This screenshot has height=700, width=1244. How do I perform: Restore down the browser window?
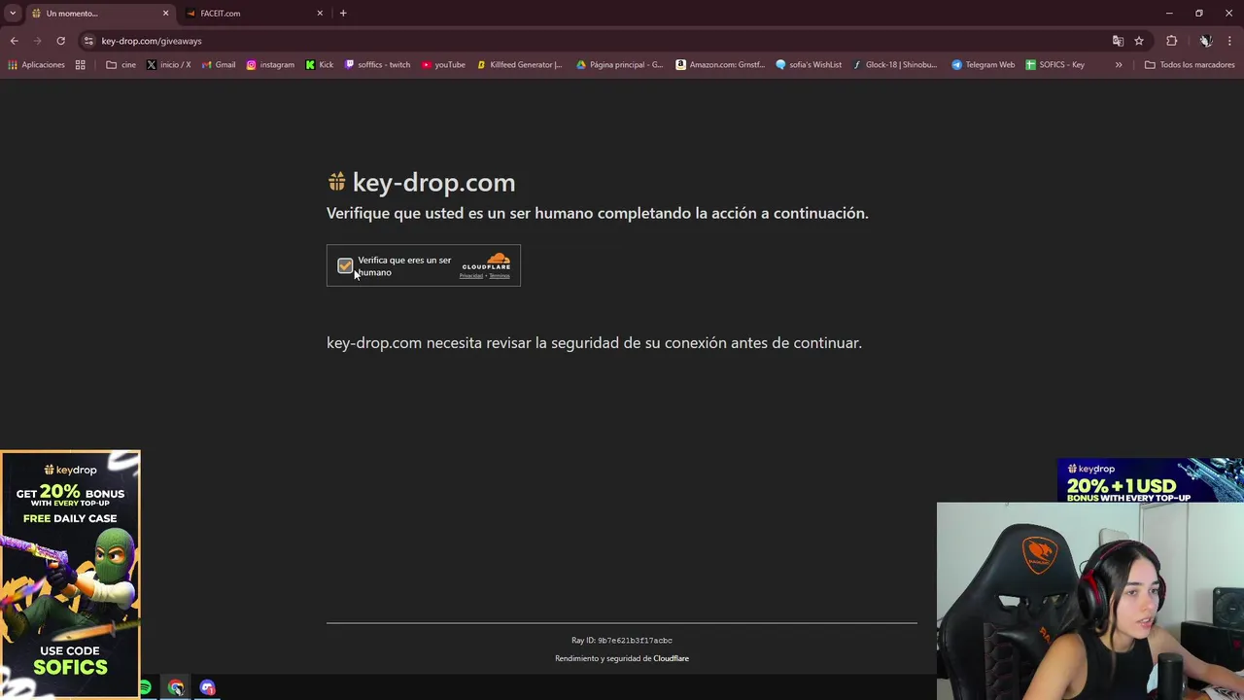(x=1199, y=14)
